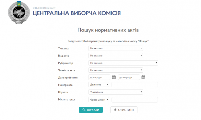This screenshot has width=201, height=120.
Task: Click the trash icon on ОЧИСТИТИ button
Action: point(115,110)
